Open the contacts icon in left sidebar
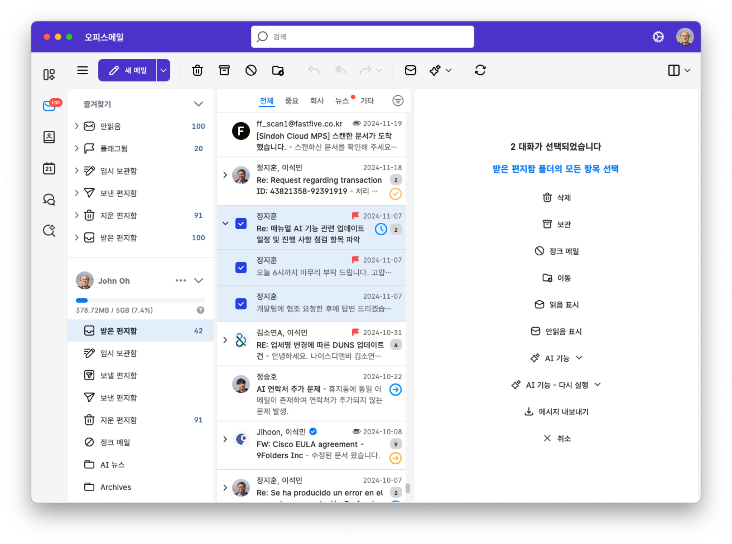Image resolution: width=732 pixels, height=544 pixels. [49, 137]
